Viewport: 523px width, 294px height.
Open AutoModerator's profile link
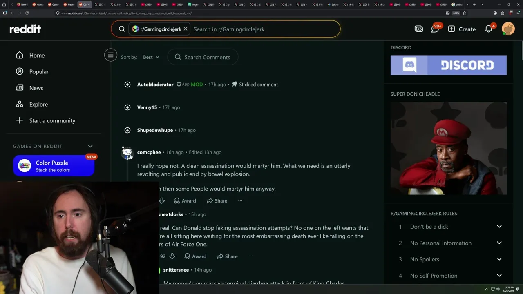(x=155, y=85)
